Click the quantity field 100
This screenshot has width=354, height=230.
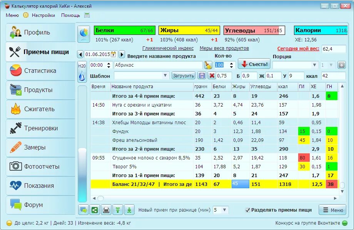click(222, 65)
